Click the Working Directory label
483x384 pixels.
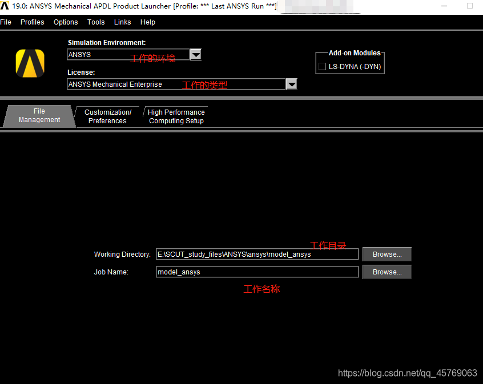[122, 254]
